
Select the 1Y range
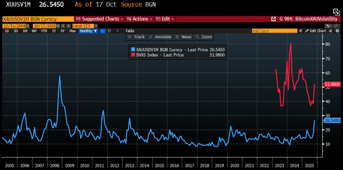[54, 31]
